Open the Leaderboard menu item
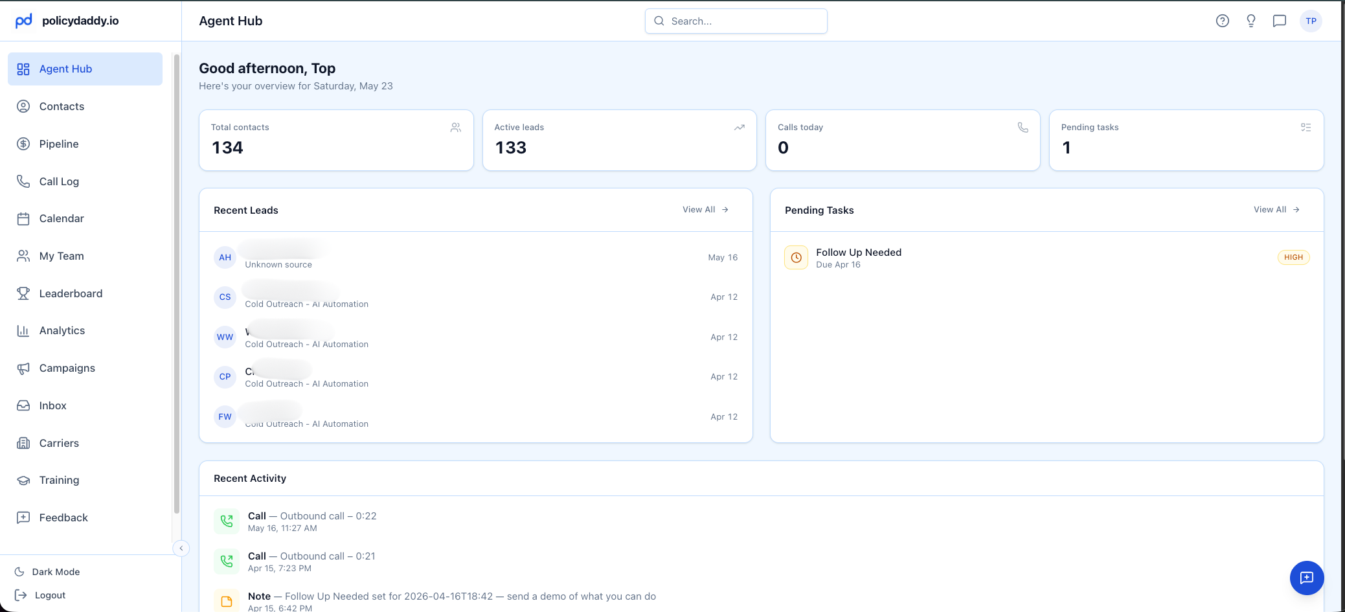1345x612 pixels. click(x=85, y=293)
